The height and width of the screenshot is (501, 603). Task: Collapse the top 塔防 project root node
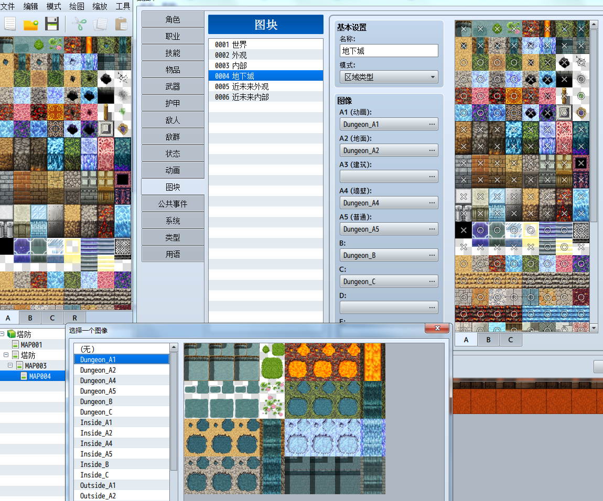coord(2,334)
